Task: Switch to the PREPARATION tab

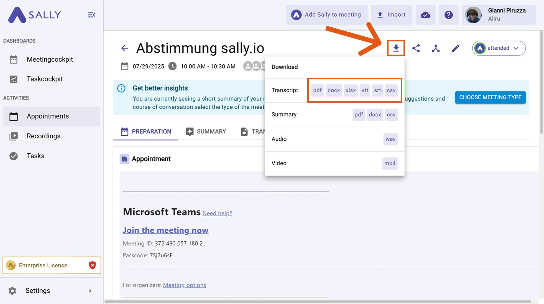Action: pos(146,131)
